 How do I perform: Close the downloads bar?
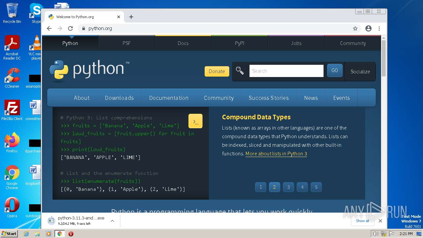click(380, 221)
